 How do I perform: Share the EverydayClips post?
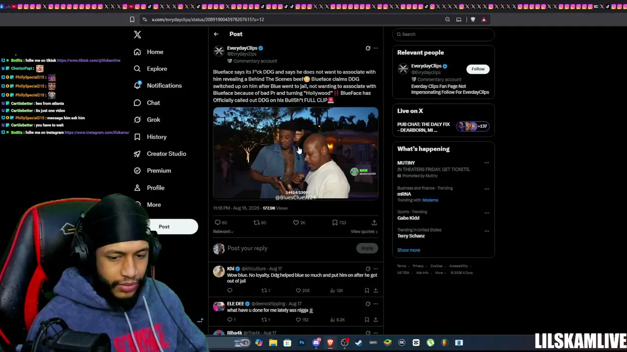pyautogui.click(x=374, y=222)
